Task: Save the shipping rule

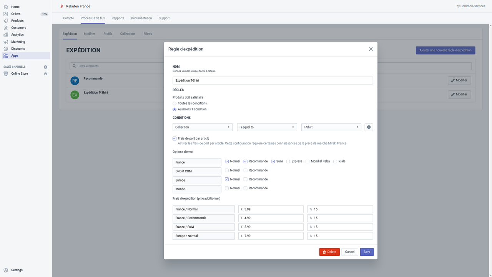Action: point(367,252)
